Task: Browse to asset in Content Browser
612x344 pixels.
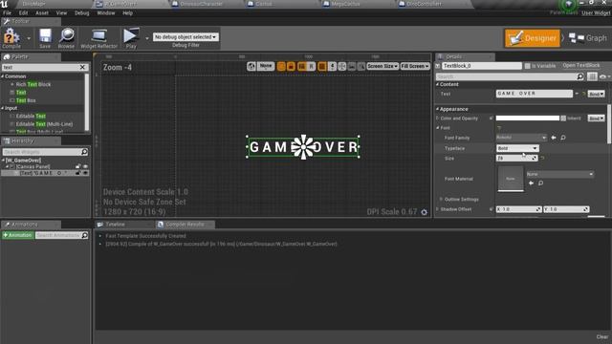Action: point(66,38)
